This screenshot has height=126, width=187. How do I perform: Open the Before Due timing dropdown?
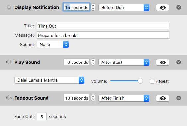124,8
